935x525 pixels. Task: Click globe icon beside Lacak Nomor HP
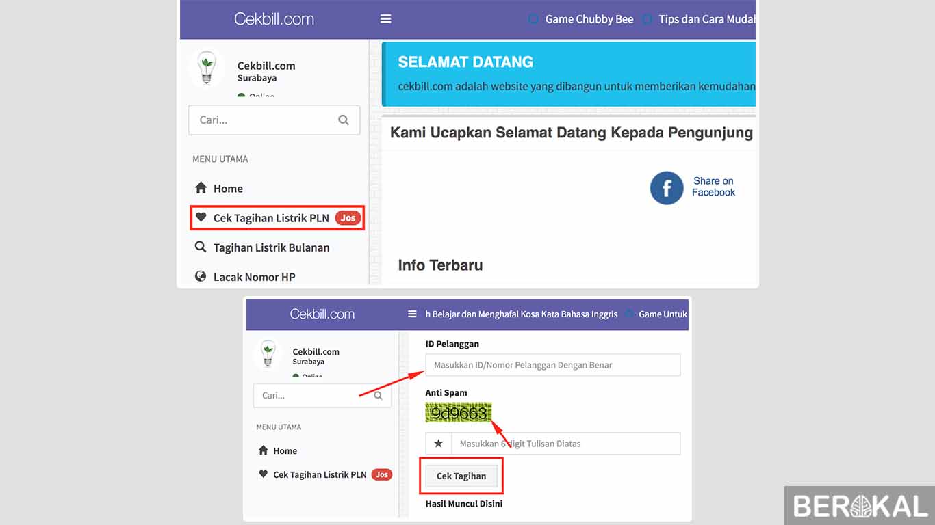[x=201, y=276]
